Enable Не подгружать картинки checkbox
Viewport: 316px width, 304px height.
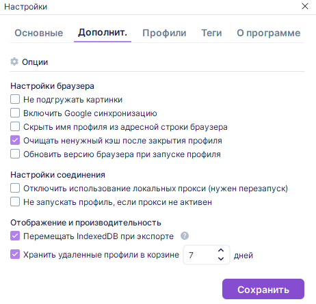(x=15, y=99)
